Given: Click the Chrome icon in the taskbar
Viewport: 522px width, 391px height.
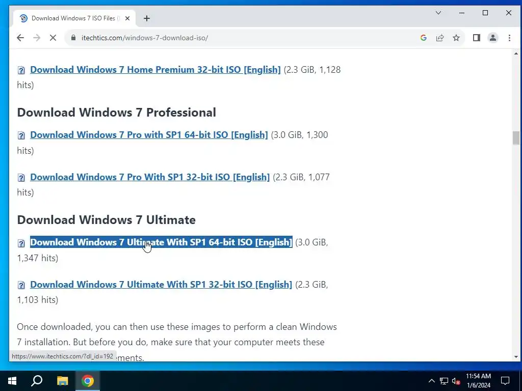Looking at the screenshot, I should pyautogui.click(x=88, y=381).
